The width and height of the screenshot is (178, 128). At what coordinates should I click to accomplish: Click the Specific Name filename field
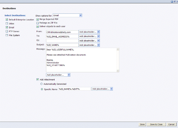point(75,89)
